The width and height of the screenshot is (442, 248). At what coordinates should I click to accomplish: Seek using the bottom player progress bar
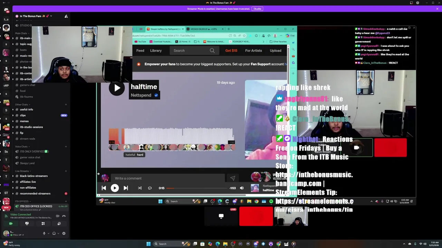click(x=197, y=188)
